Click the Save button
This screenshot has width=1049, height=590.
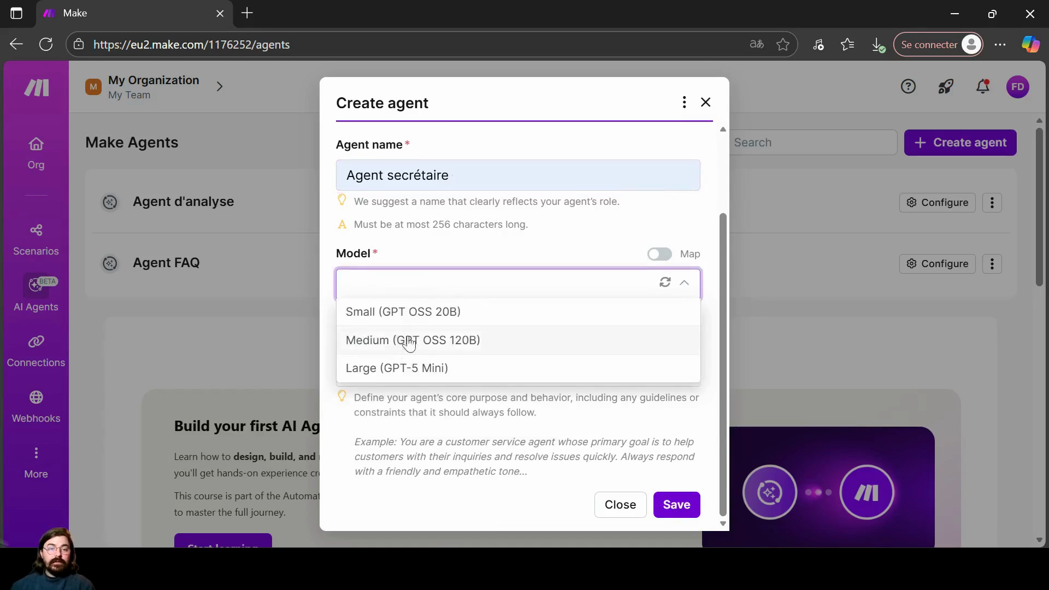click(676, 505)
